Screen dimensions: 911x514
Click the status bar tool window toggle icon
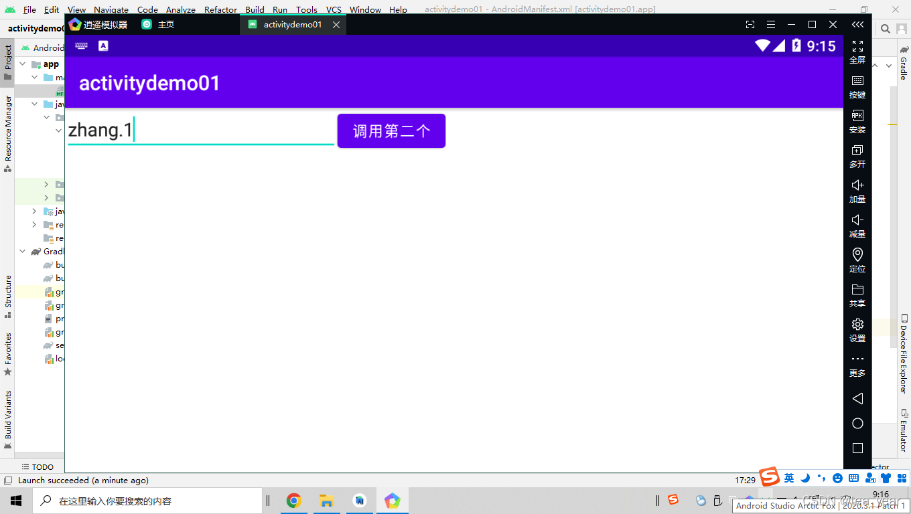pyautogui.click(x=7, y=481)
